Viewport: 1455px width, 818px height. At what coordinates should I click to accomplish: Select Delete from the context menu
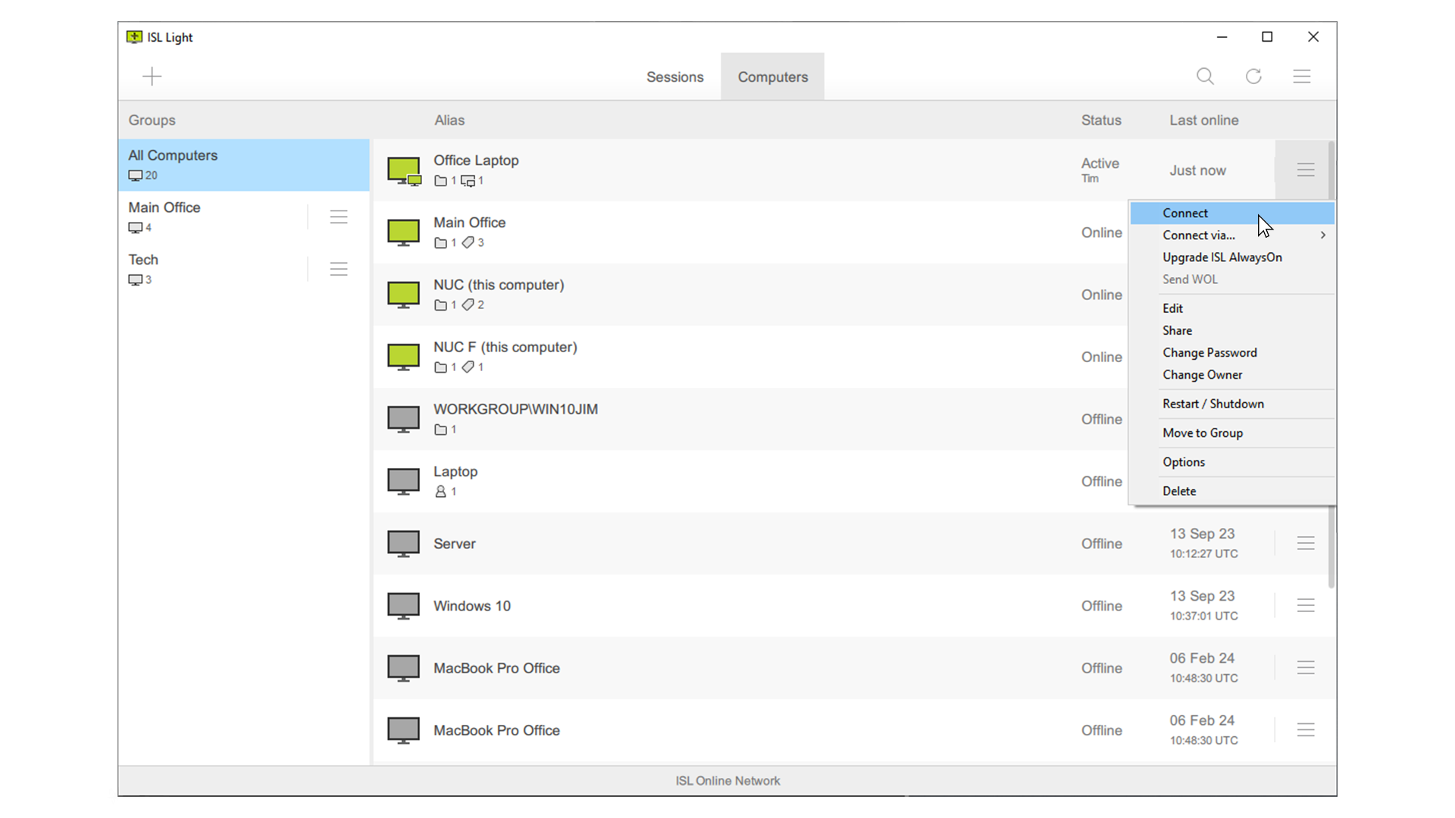point(1179,491)
